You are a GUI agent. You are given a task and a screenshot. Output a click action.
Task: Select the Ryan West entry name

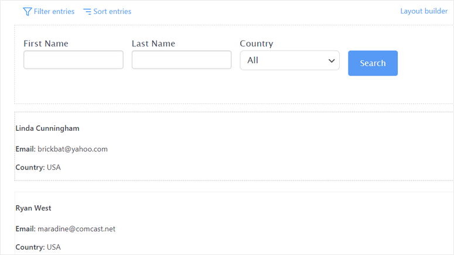point(33,208)
